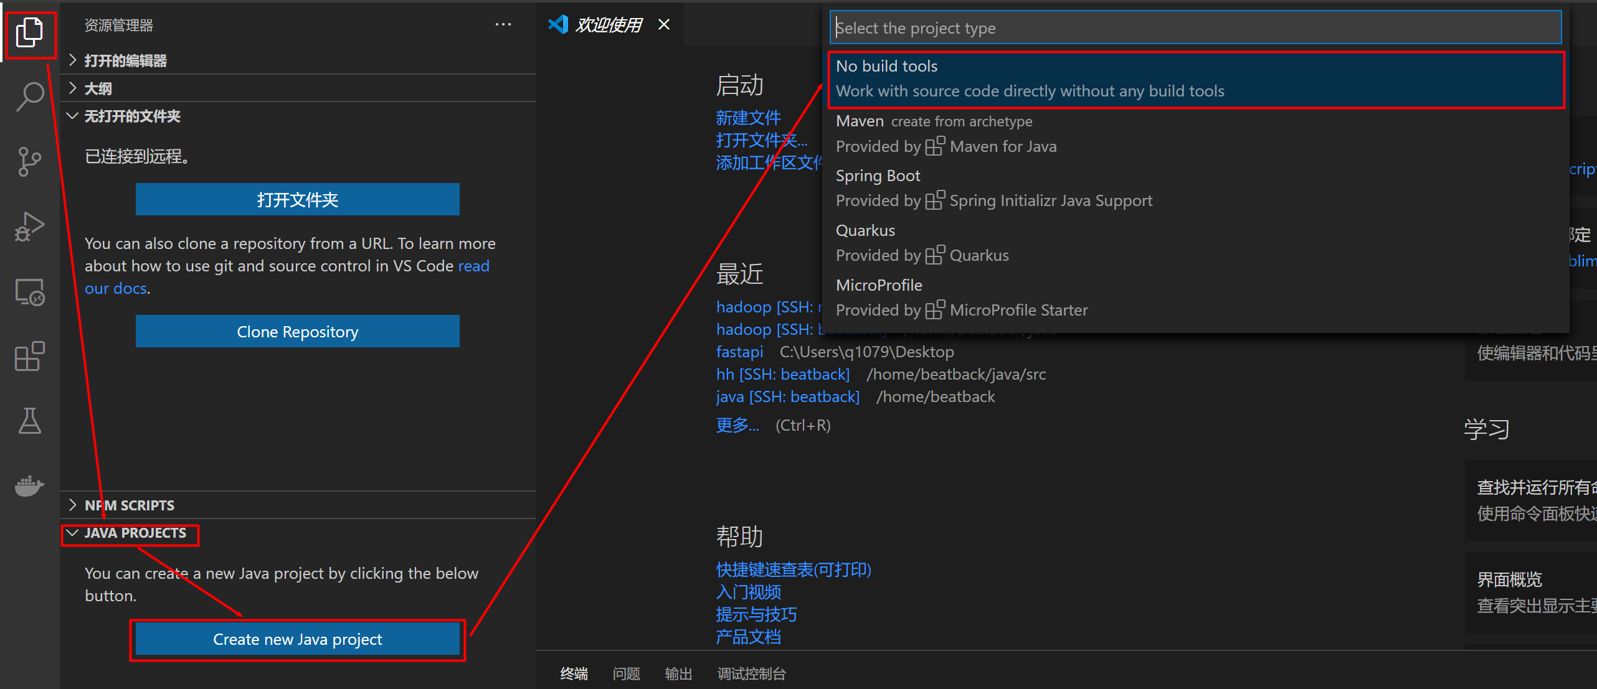Open the Run and Debug view
The image size is (1597, 689).
click(x=29, y=226)
